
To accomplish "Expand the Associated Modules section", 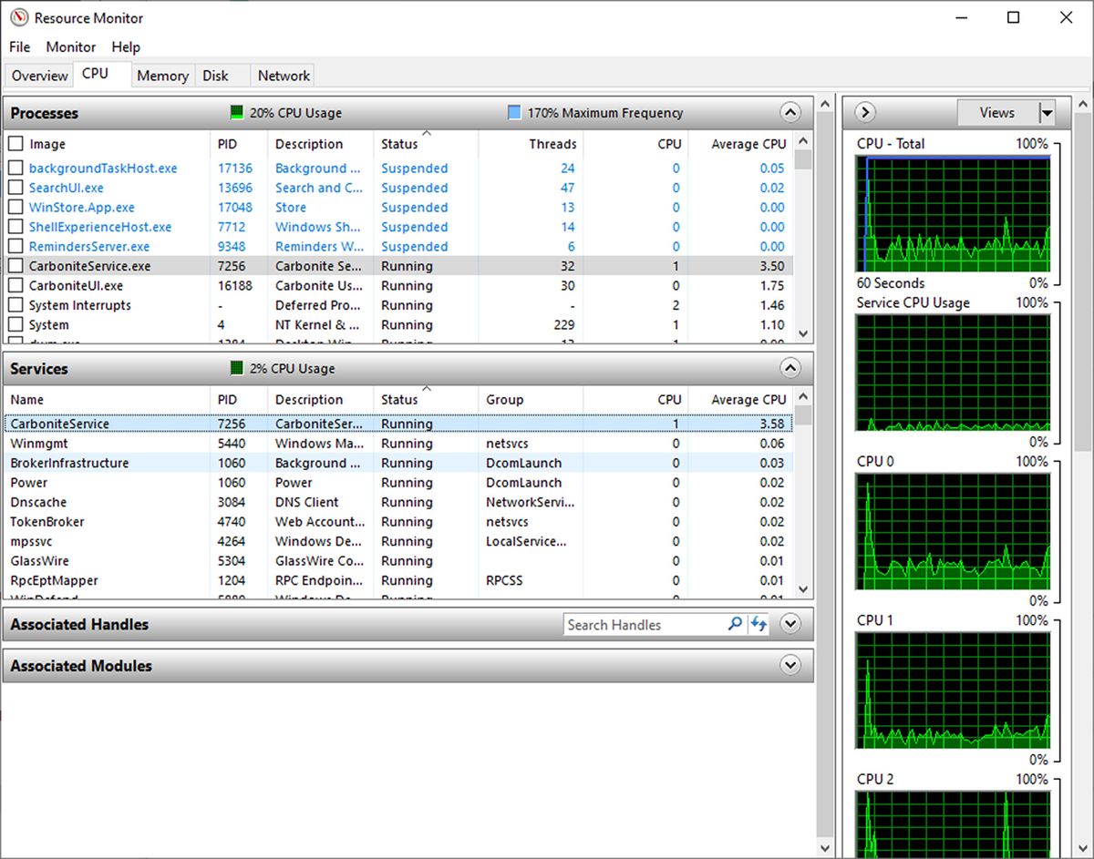I will (790, 666).
